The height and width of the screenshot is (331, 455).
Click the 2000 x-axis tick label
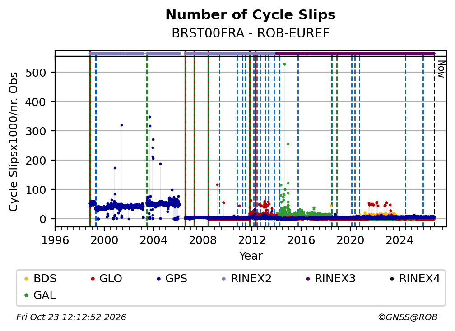click(104, 240)
